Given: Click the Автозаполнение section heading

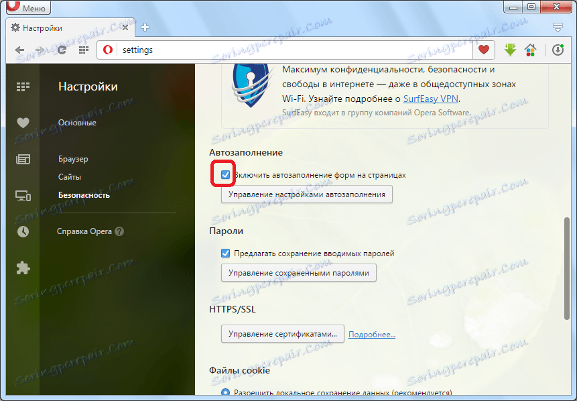Looking at the screenshot, I should pos(246,152).
